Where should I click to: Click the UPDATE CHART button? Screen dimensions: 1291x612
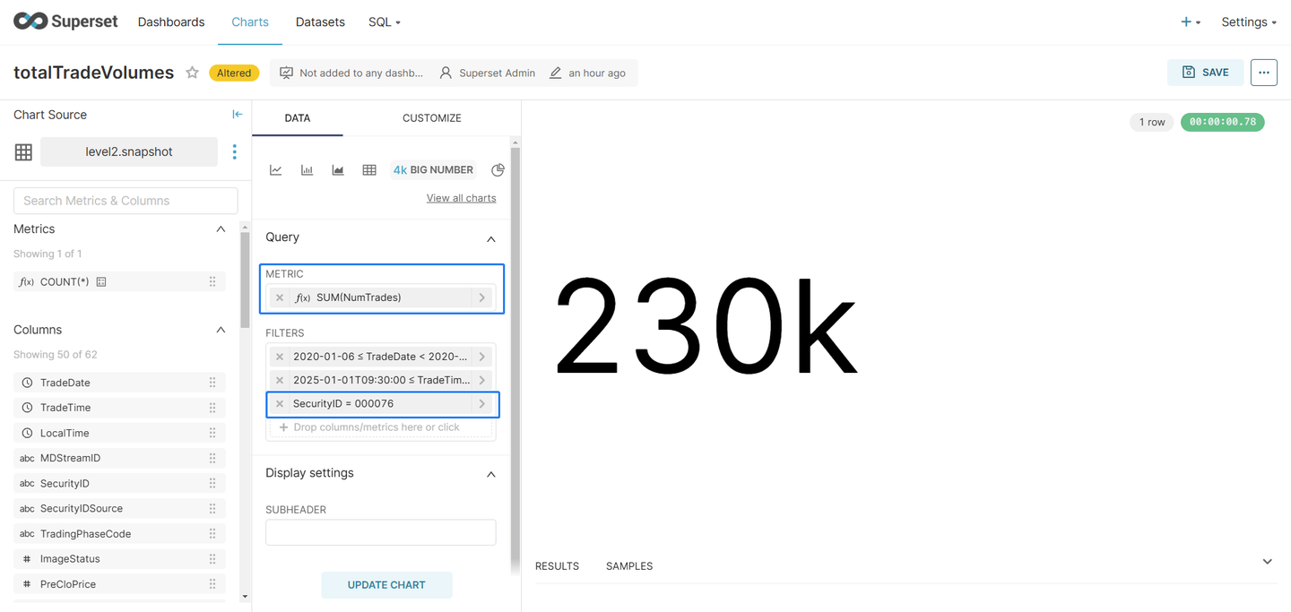(386, 585)
